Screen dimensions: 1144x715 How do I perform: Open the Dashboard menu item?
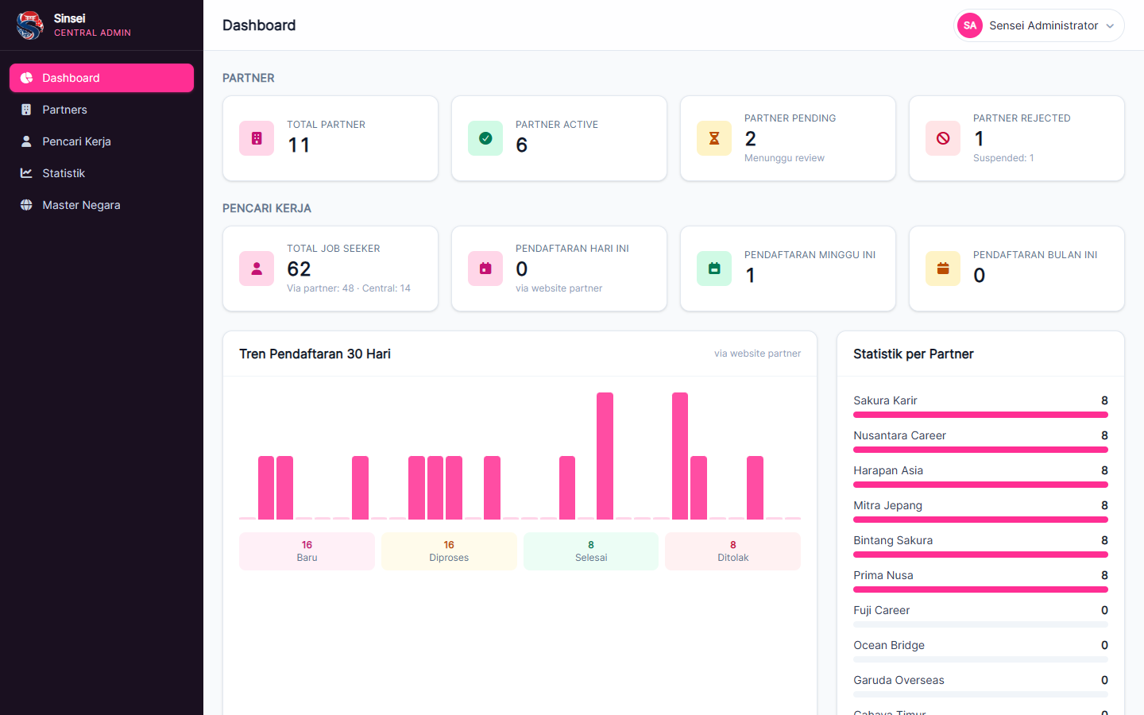click(102, 78)
